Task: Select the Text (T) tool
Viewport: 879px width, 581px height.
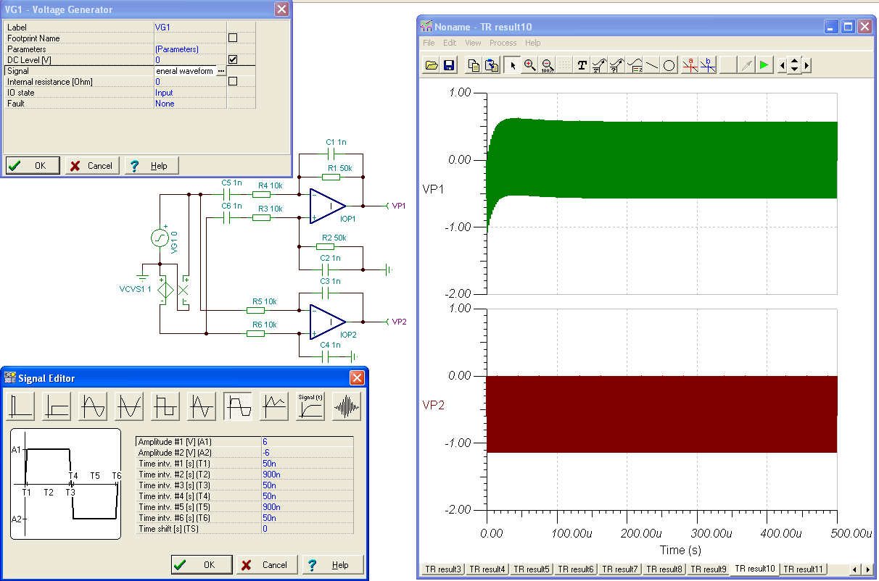Action: (582, 65)
